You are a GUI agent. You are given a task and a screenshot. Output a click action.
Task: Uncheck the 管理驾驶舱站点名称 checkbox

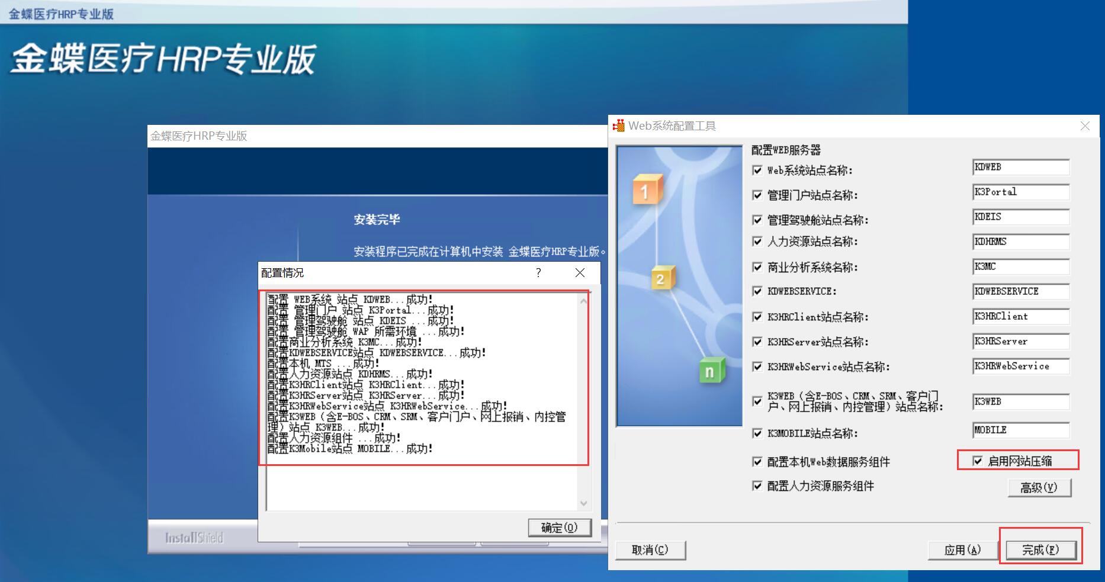tap(757, 220)
